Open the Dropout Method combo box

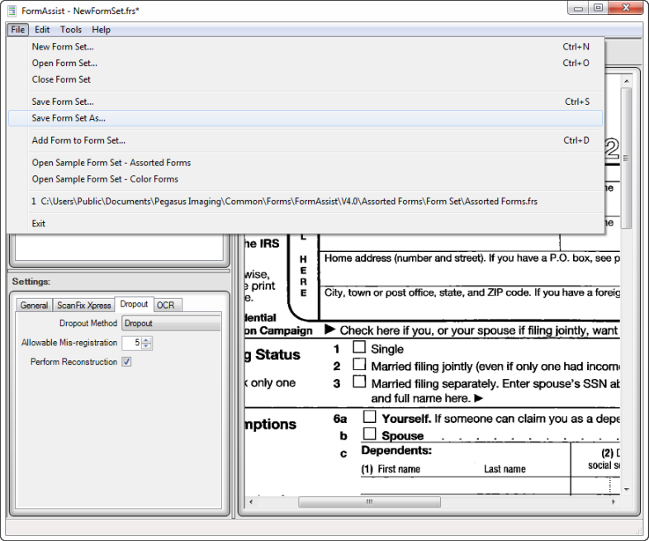[172, 323]
